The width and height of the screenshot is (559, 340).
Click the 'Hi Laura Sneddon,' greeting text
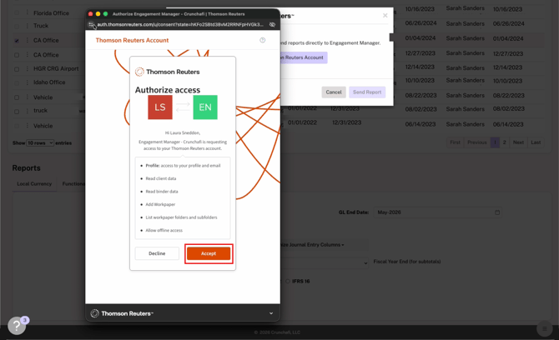(183, 132)
